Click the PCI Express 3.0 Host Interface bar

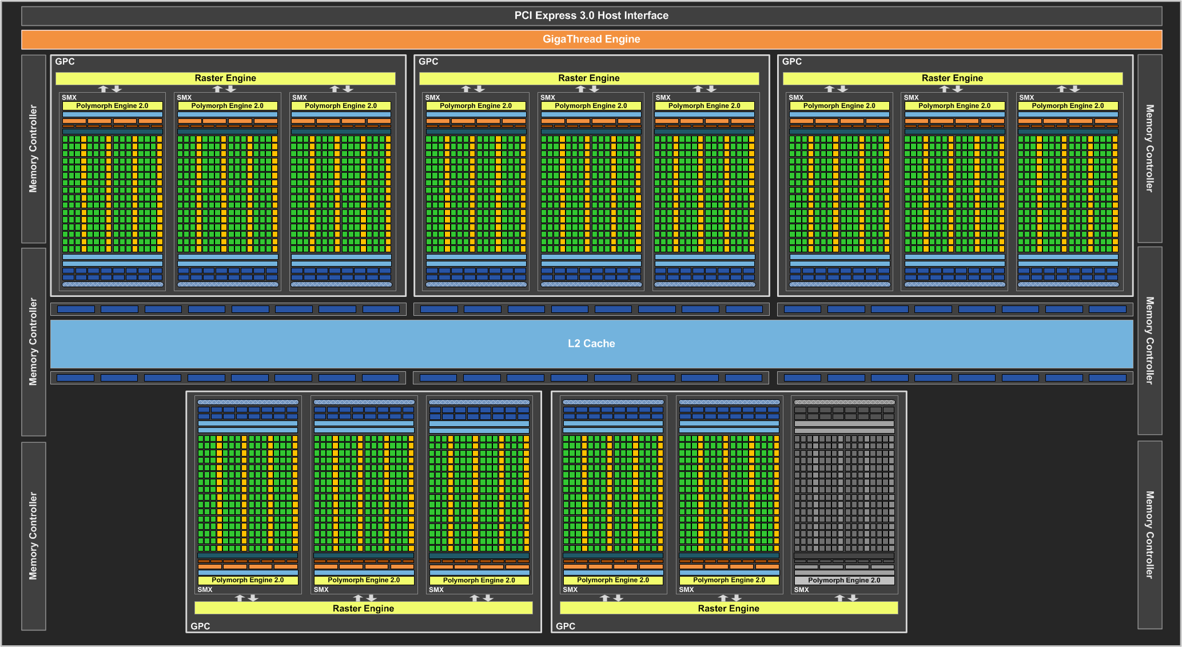click(x=591, y=15)
